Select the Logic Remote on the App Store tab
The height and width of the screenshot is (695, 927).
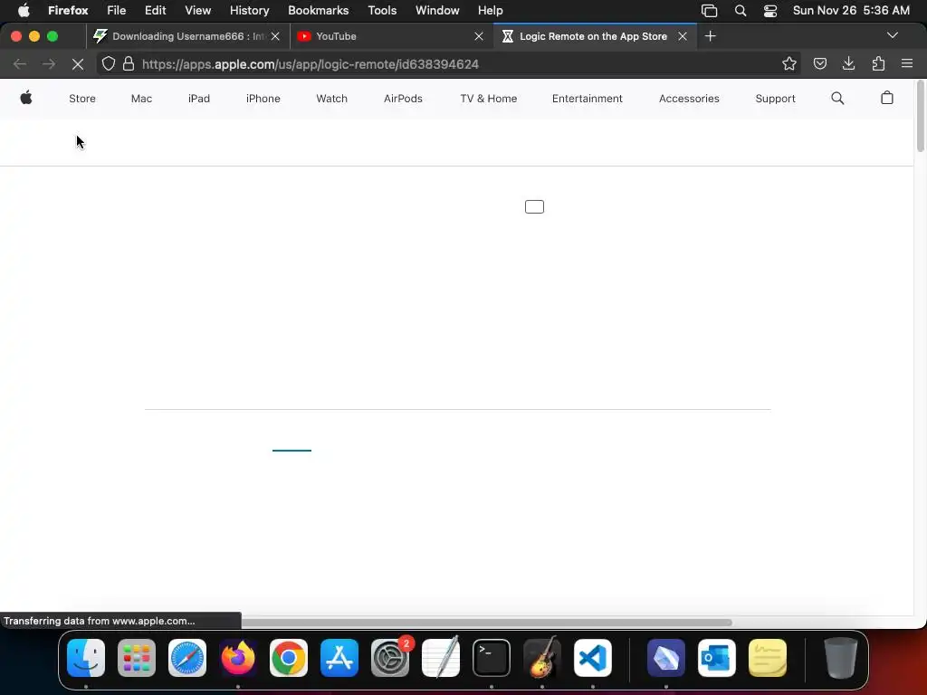(x=595, y=36)
